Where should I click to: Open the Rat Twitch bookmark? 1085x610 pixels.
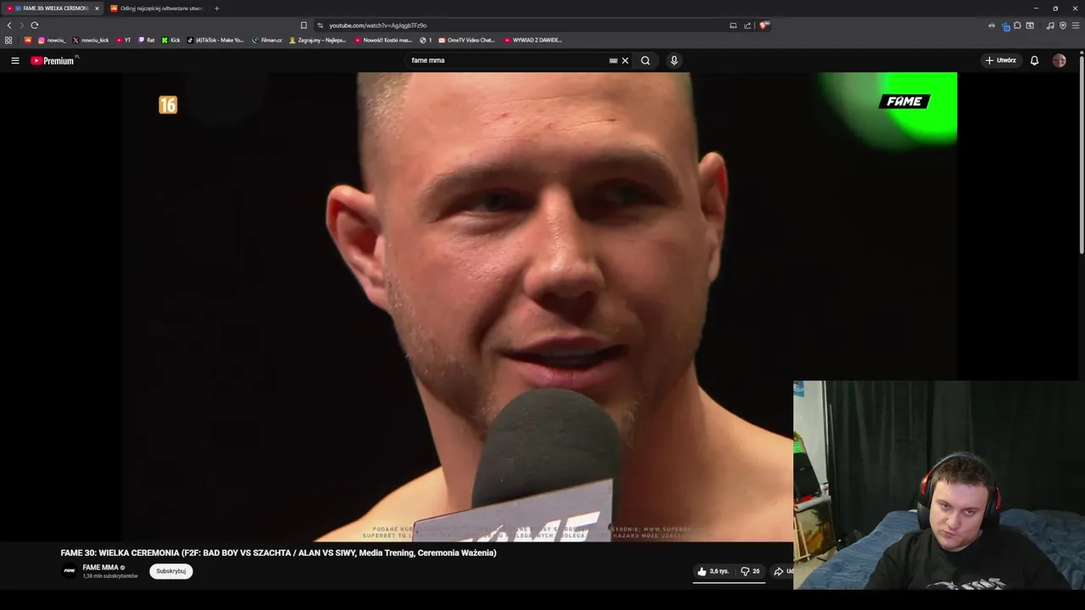click(147, 40)
